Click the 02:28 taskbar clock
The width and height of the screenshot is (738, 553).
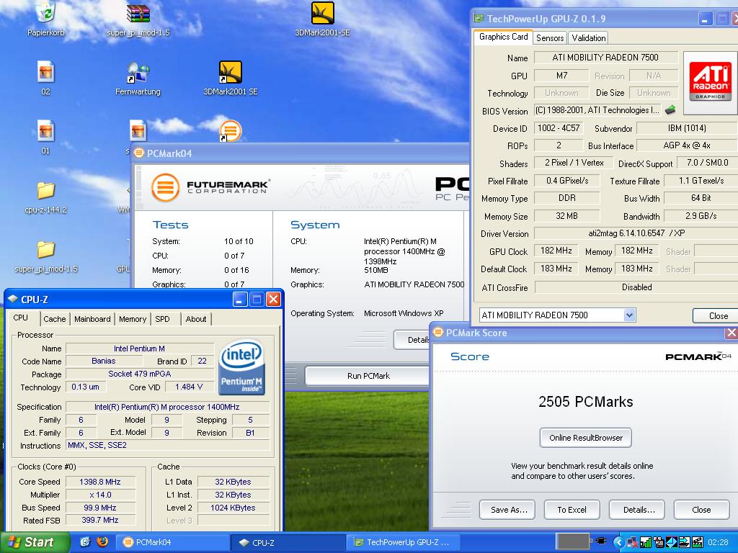pos(718,542)
